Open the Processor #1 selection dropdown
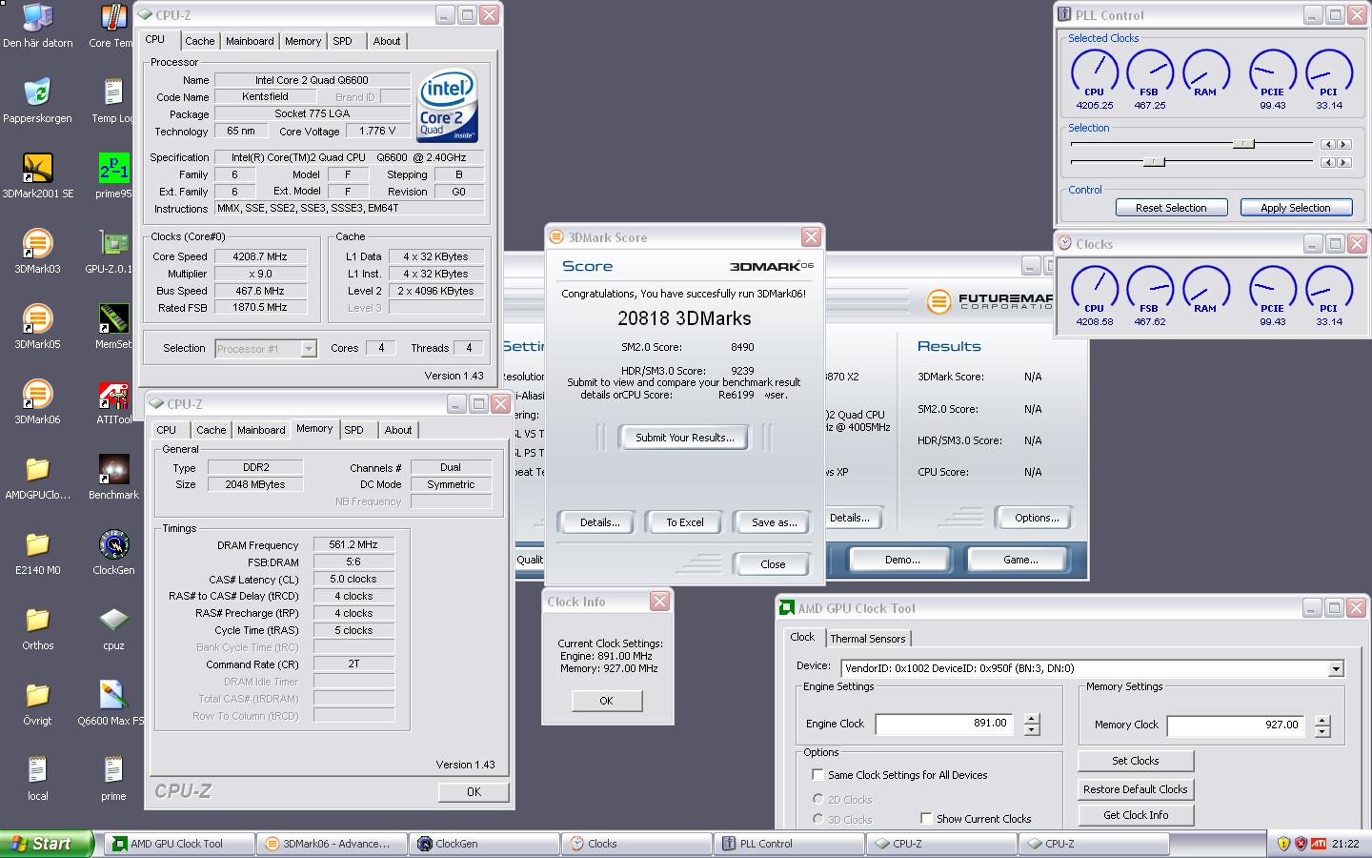Screen dimensions: 1372x858 [308, 349]
